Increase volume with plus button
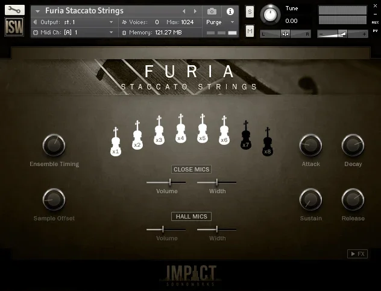The image size is (381, 291). (364, 34)
